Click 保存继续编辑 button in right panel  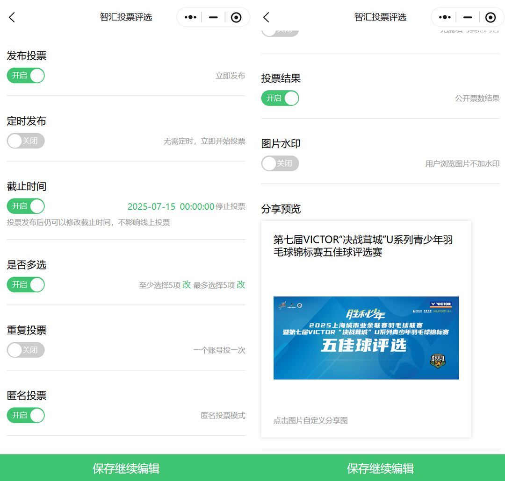380,468
